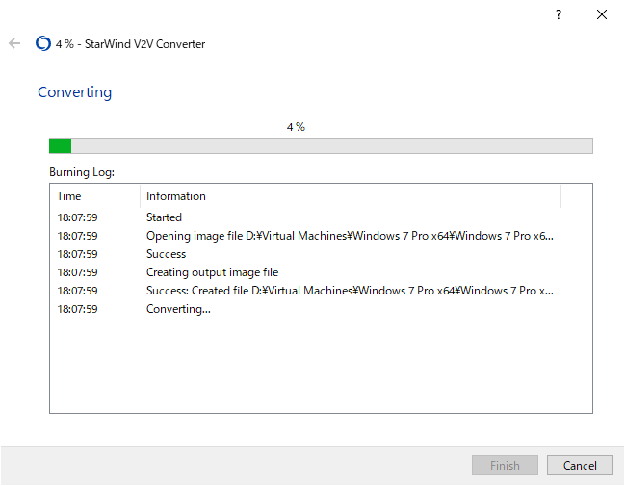Screen dimensions: 625x486
Task: Click the 4 % progress label
Action: pos(296,127)
